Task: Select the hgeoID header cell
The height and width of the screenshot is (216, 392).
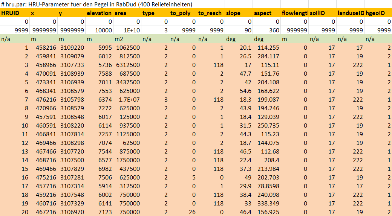Action: coord(378,13)
